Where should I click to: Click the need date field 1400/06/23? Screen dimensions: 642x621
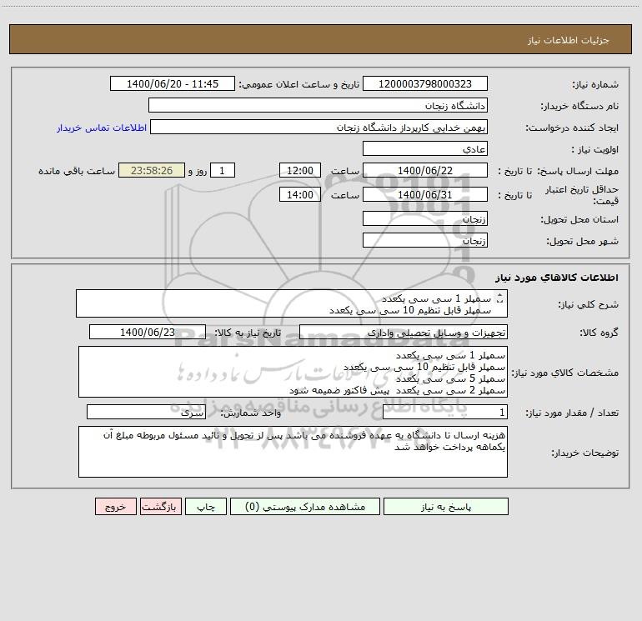[x=148, y=332]
